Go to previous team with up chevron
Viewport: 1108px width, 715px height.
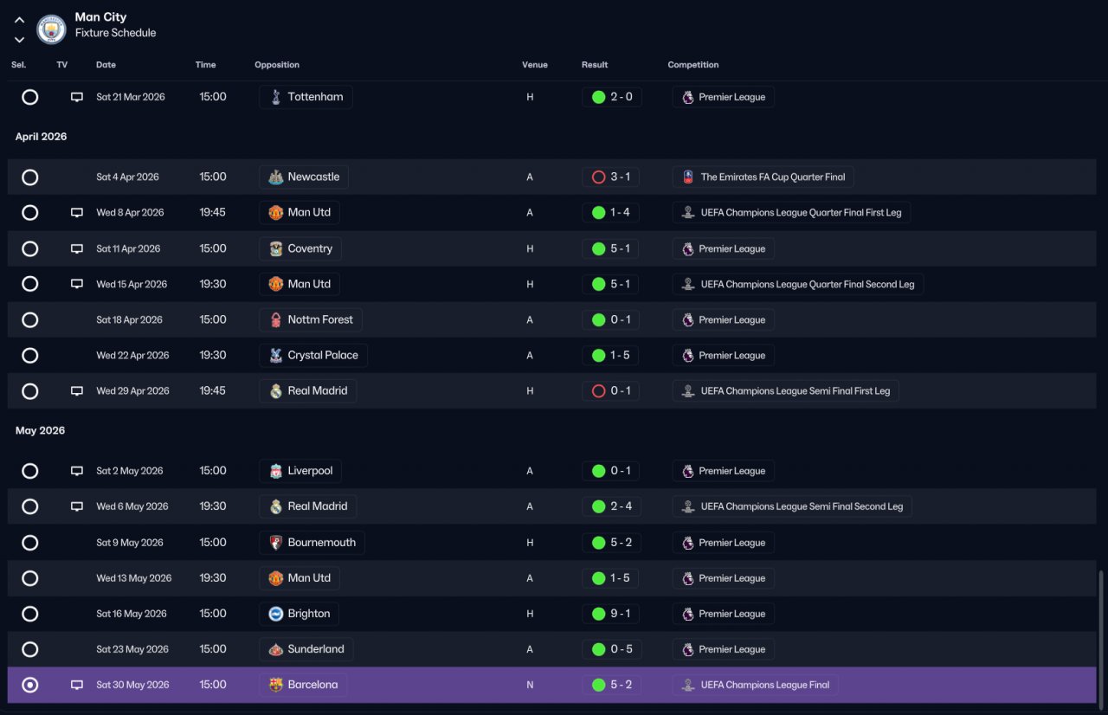coord(20,19)
